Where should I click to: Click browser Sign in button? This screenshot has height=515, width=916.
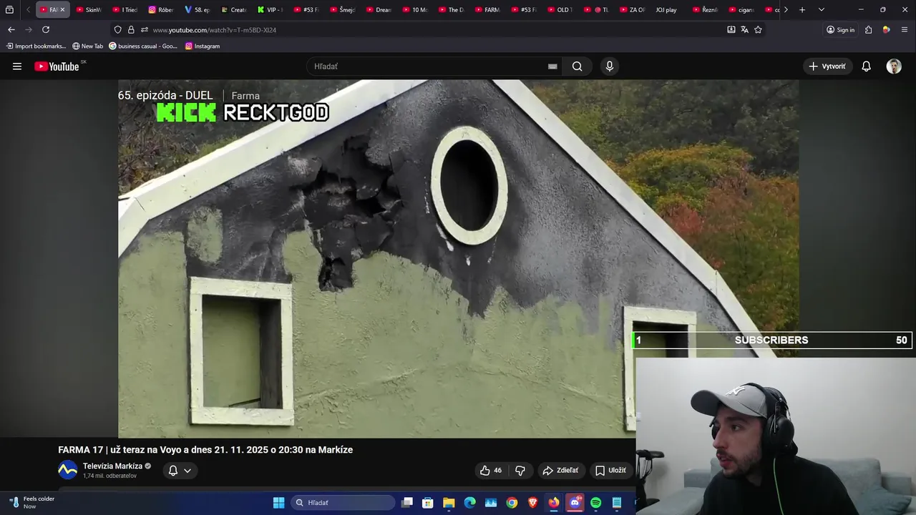(840, 29)
